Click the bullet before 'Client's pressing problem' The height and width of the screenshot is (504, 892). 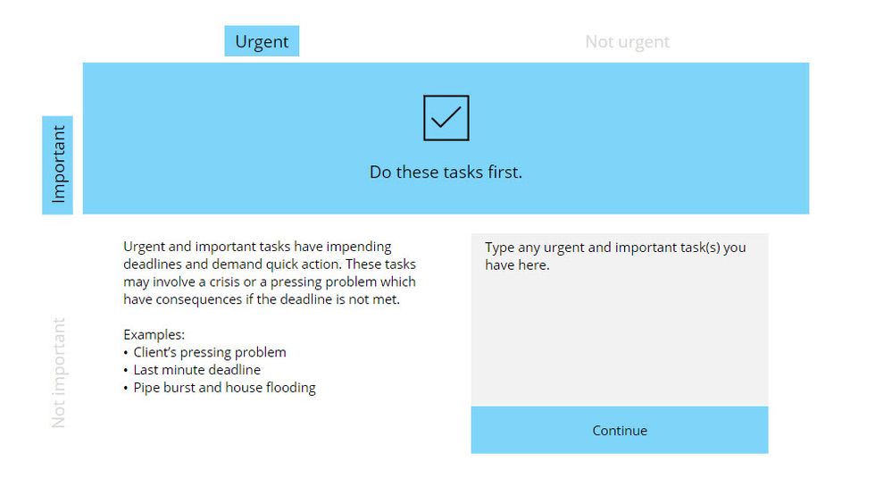tap(126, 353)
